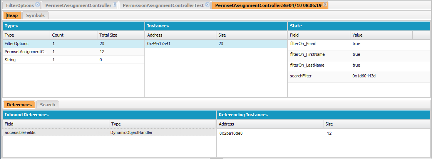This screenshot has height=159, width=432.
Task: Open the Search tab in lower panel
Action: tap(47, 105)
